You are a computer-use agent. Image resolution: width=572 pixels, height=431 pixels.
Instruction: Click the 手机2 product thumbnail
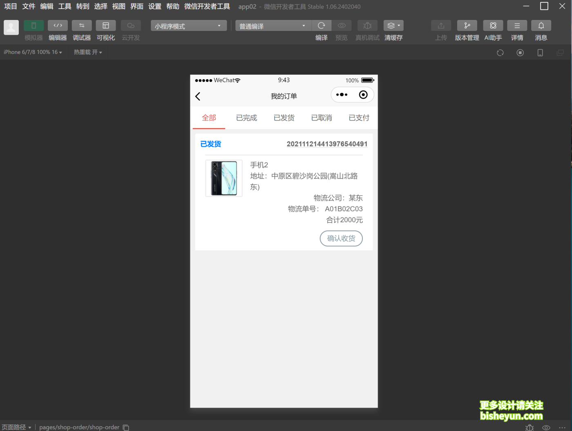[223, 178]
